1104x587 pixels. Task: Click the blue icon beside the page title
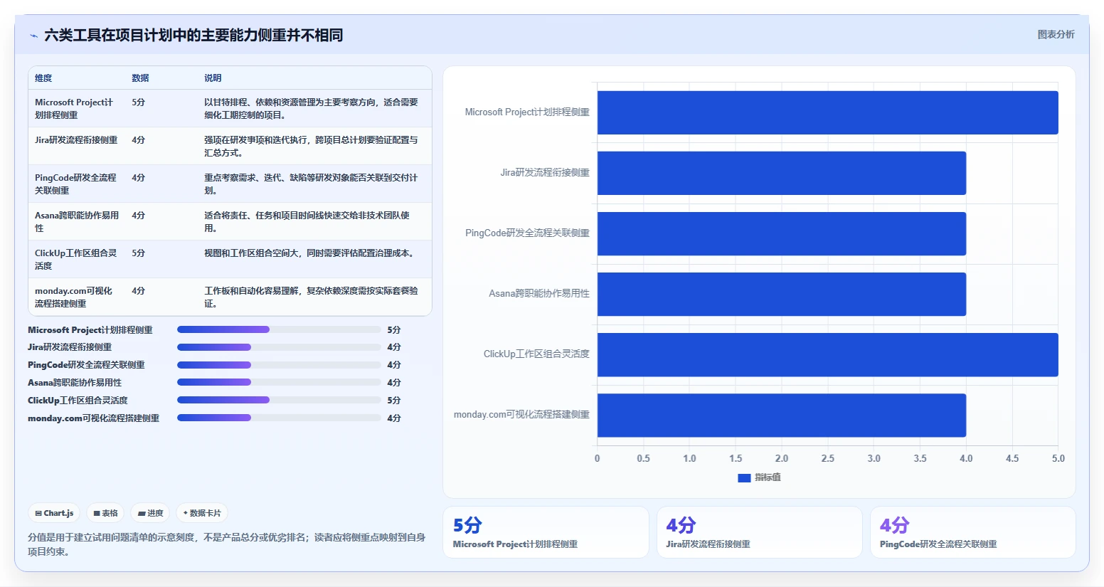[x=33, y=36]
